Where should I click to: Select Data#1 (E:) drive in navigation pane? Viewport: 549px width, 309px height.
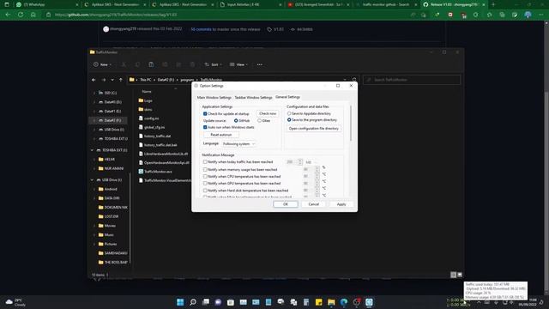pos(112,111)
